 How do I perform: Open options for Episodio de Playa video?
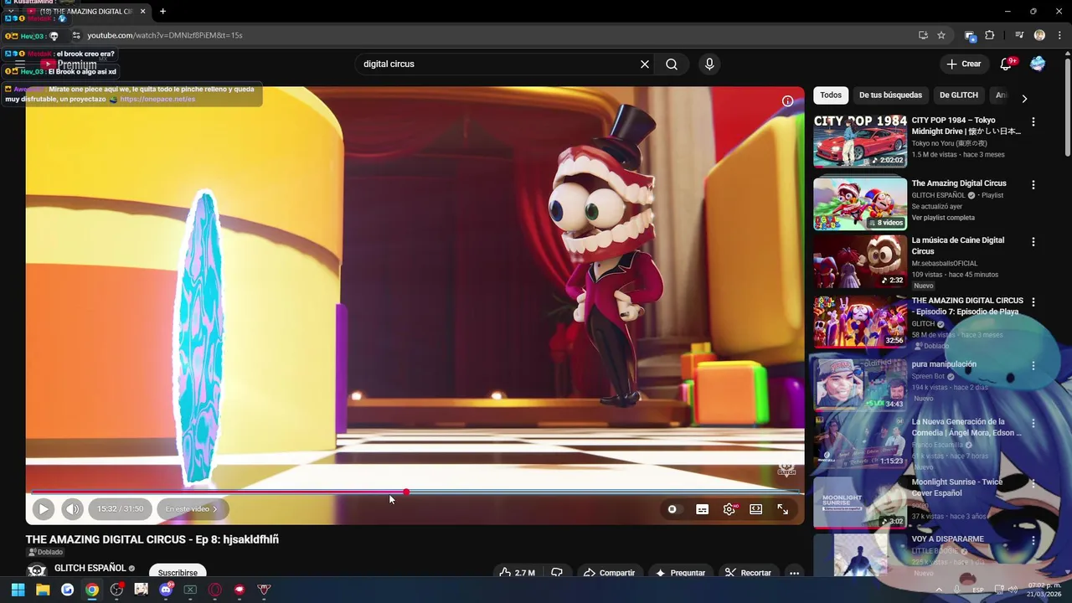(1033, 301)
